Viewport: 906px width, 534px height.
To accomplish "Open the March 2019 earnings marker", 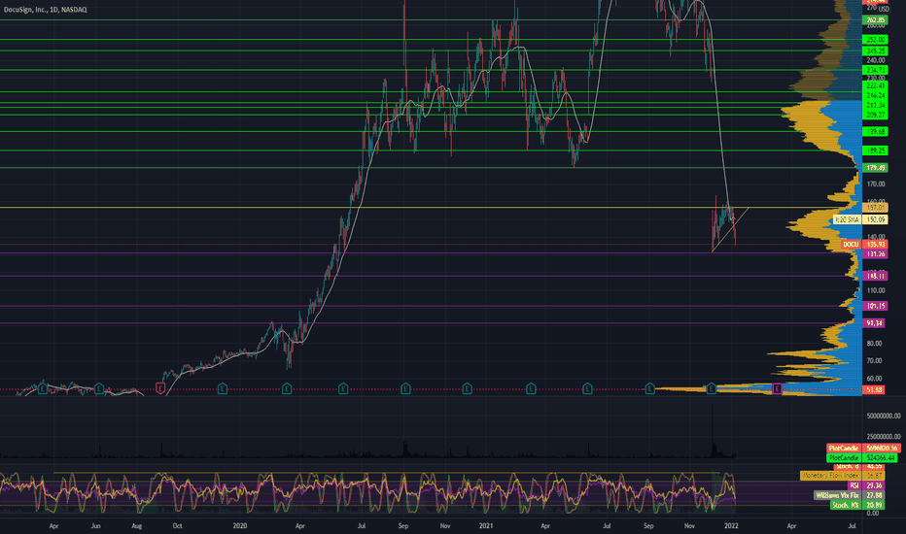I will click(42, 389).
